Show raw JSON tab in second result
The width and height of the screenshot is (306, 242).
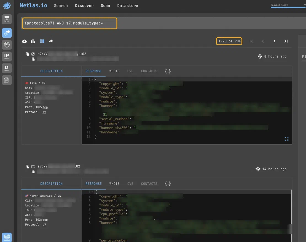click(168, 184)
